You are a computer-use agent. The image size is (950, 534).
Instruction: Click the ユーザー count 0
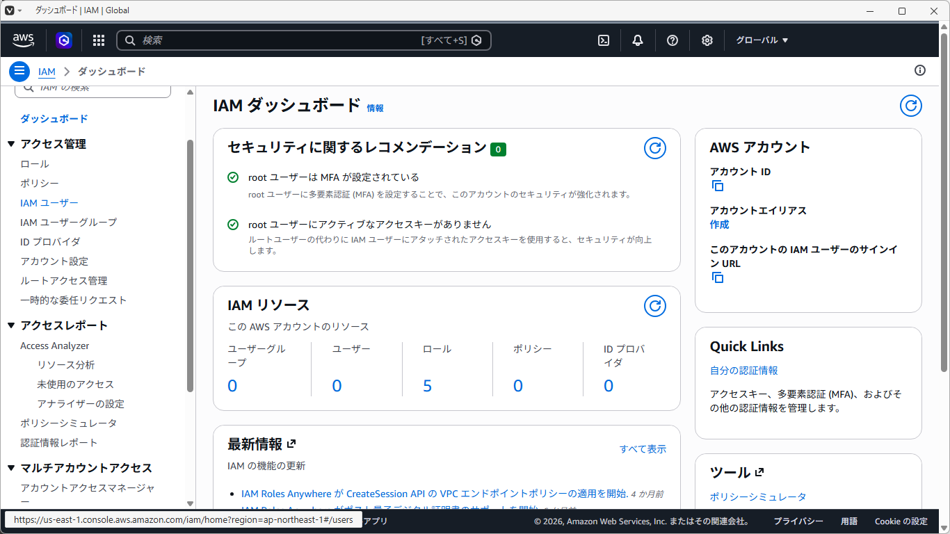pyautogui.click(x=337, y=386)
